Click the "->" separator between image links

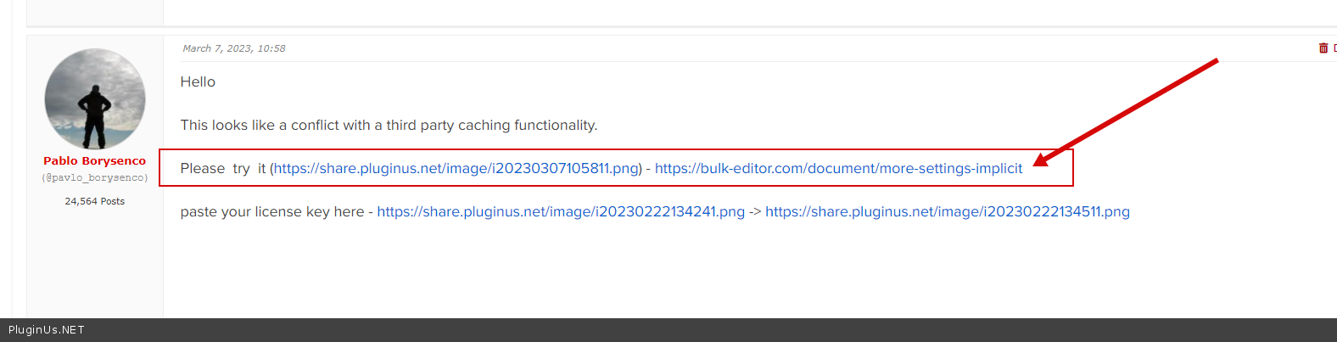[755, 211]
